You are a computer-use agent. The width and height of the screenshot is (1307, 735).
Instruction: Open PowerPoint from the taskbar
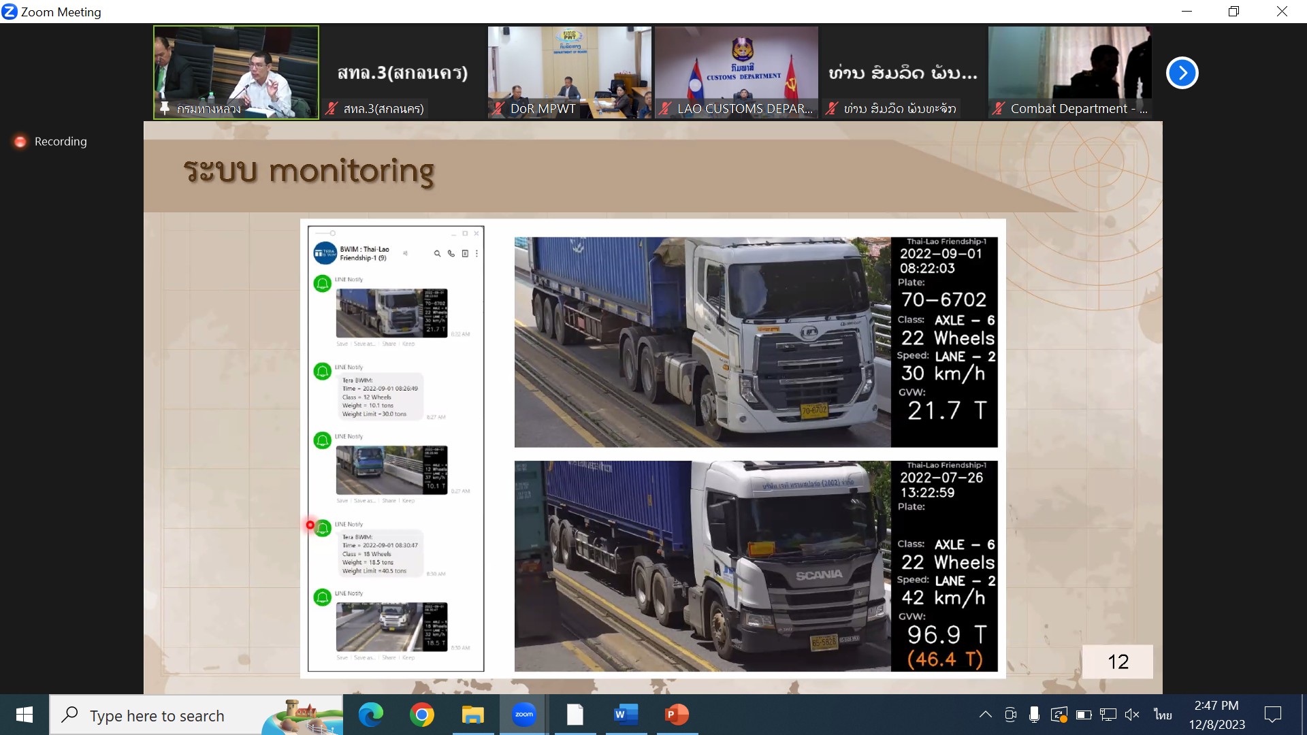click(x=677, y=715)
